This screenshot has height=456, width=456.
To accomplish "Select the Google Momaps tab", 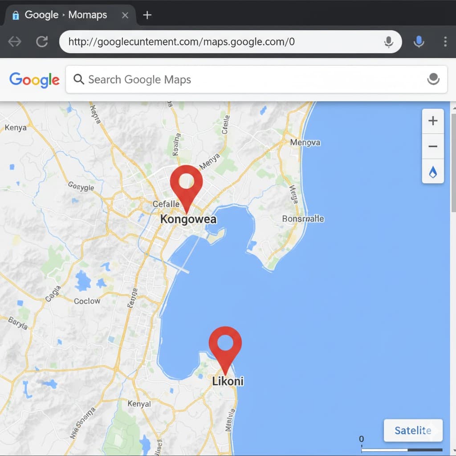I will tap(65, 15).
